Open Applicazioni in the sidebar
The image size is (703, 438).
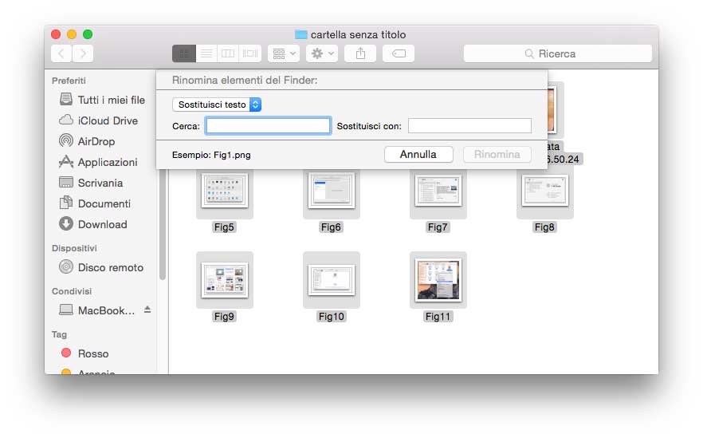(99, 162)
